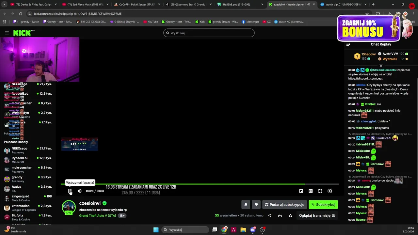The height and width of the screenshot is (235, 418).
Task: Open xntentacion League of Legends channel
Action: [28, 208]
